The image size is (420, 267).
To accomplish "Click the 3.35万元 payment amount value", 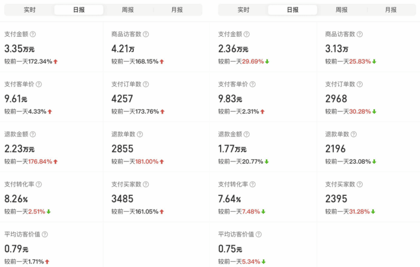I will point(19,49).
